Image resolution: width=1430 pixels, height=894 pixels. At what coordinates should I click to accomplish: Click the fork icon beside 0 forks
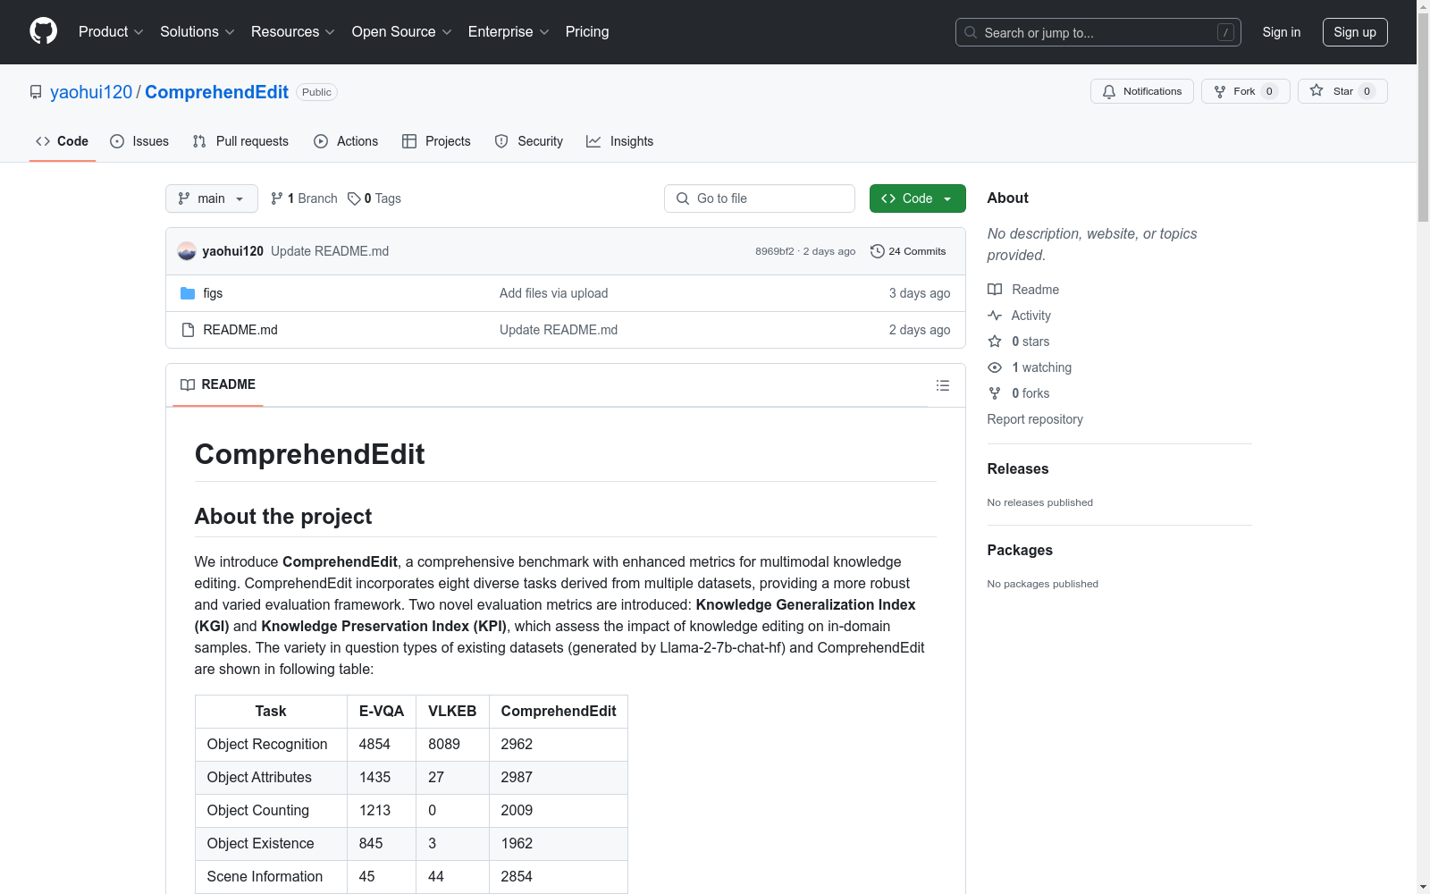pyautogui.click(x=995, y=393)
